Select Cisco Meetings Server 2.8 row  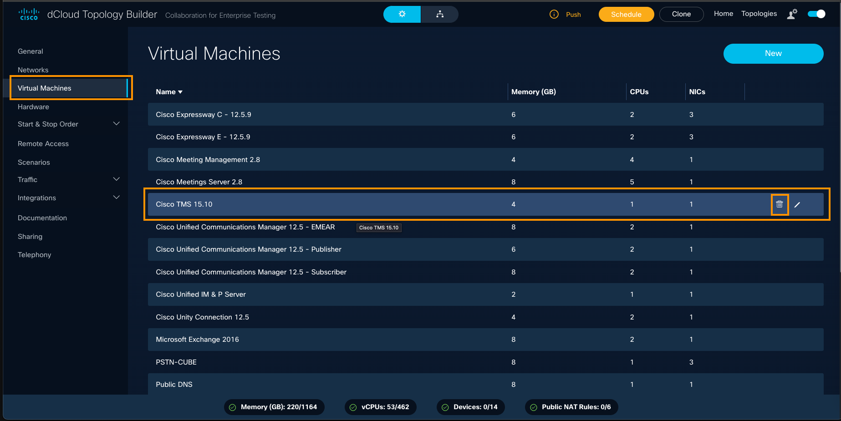[485, 182]
